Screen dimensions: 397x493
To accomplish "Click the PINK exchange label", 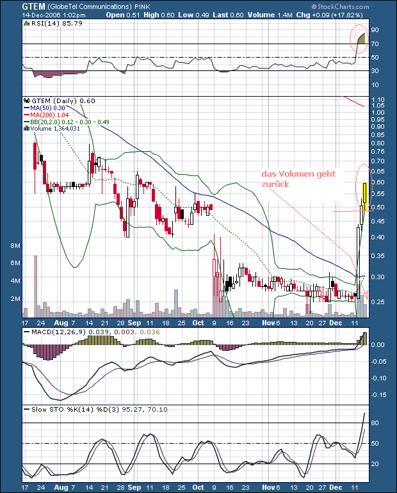I will tap(142, 6).
